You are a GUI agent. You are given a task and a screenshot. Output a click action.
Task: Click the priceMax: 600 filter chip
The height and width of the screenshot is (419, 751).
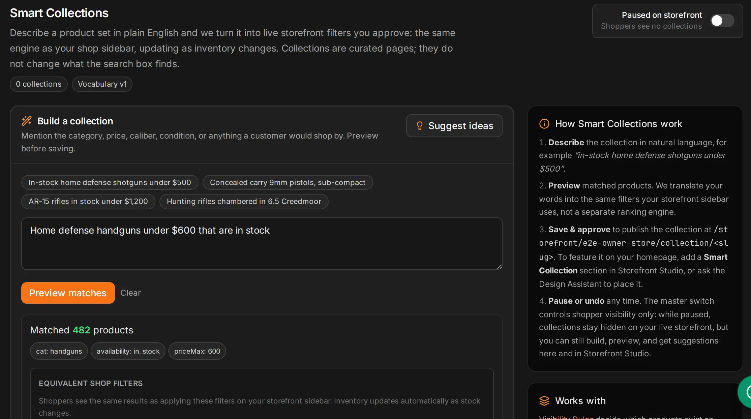pyautogui.click(x=197, y=351)
